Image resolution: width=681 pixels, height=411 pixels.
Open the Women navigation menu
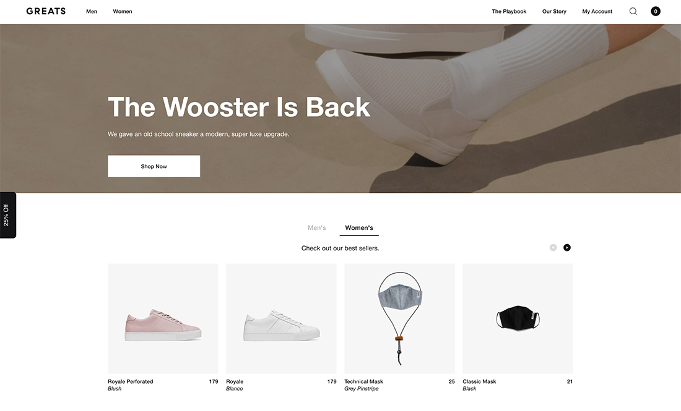[x=123, y=11]
